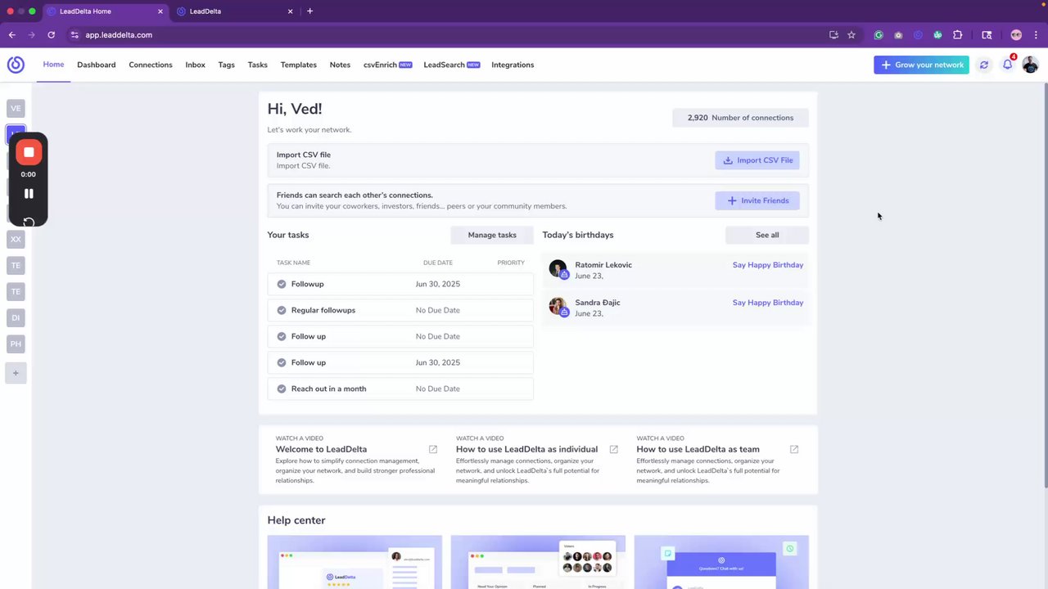Screen dimensions: 1048x589
Task: Open the LeadDelta as individual video link icon
Action: click(613, 449)
